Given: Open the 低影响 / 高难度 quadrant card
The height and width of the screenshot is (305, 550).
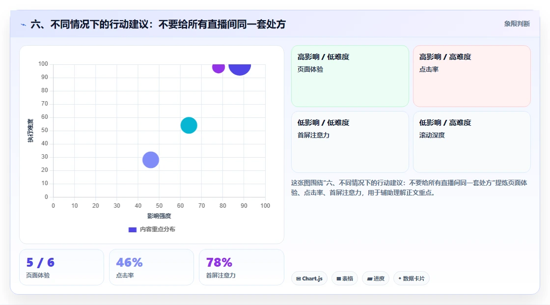Looking at the screenshot, I should [x=472, y=142].
